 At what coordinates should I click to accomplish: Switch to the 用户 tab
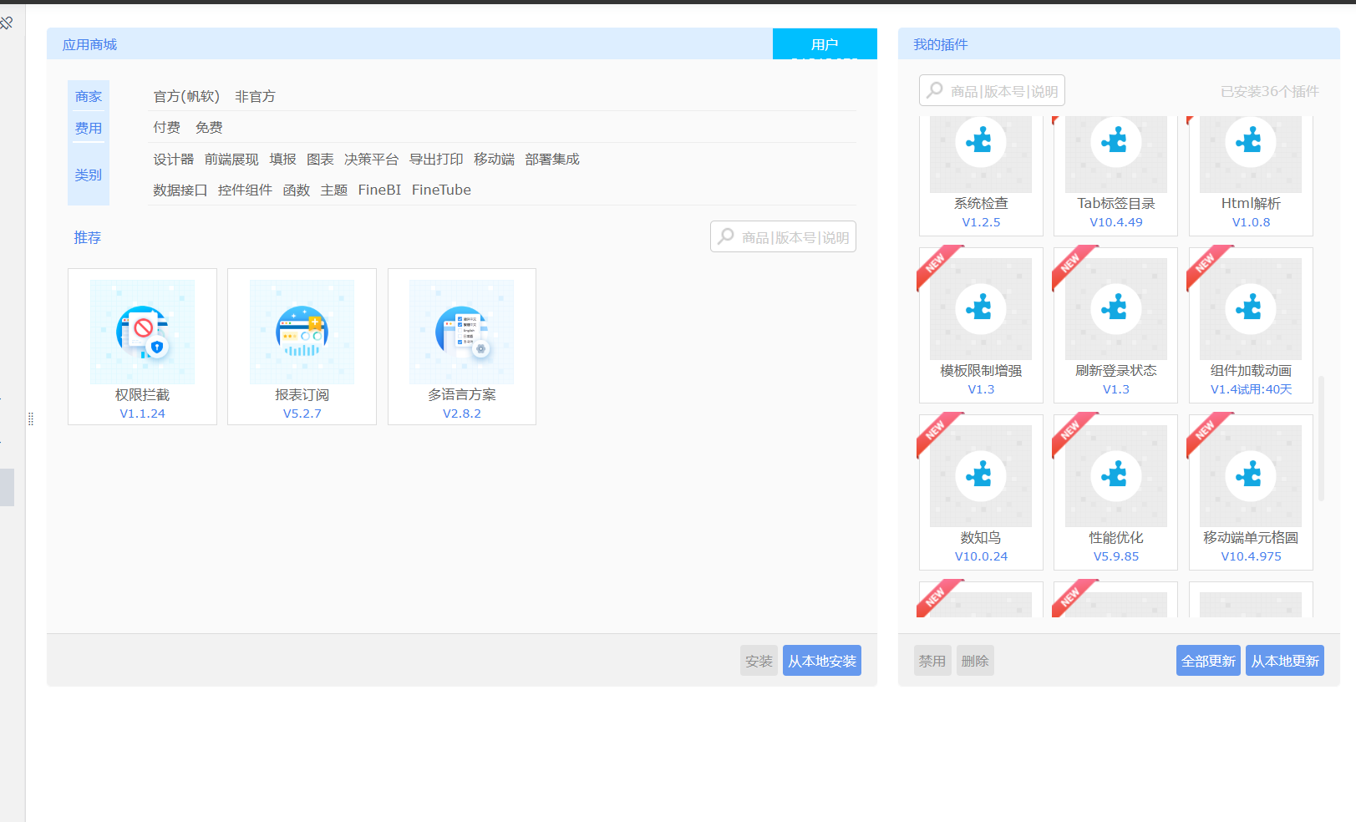(825, 44)
